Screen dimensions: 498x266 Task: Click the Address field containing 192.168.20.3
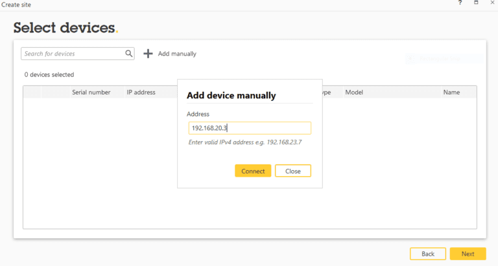(x=250, y=128)
